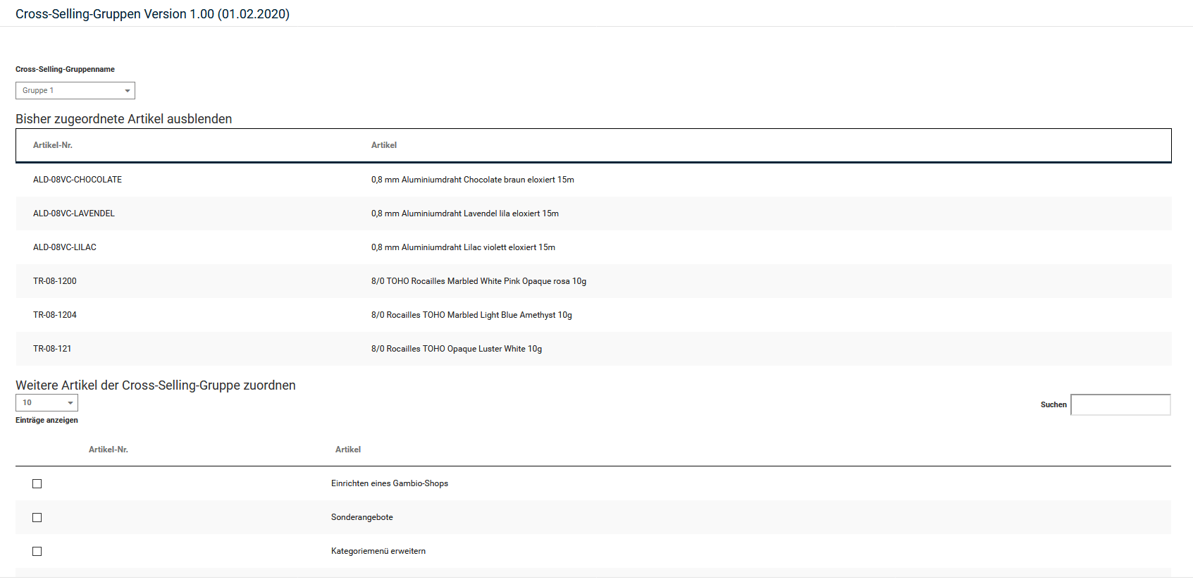
Task: Select the Kategoriemenü erweitern checkbox
Action: coord(37,551)
